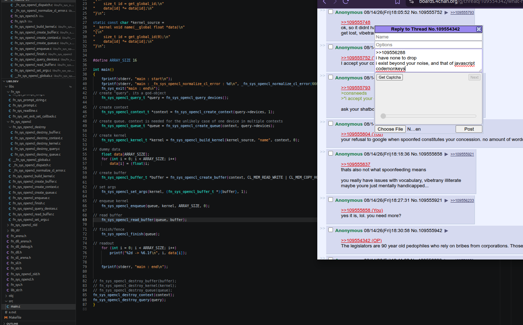Tick checkbox of post quoting >>109555804

click(331, 124)
